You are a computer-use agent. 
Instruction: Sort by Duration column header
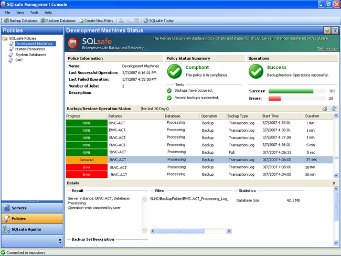[318, 116]
